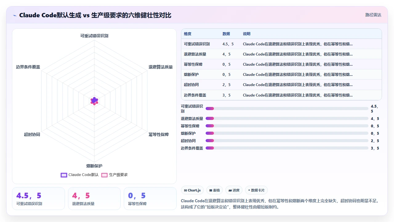Click the radar axis label 超时协同

coord(32,134)
